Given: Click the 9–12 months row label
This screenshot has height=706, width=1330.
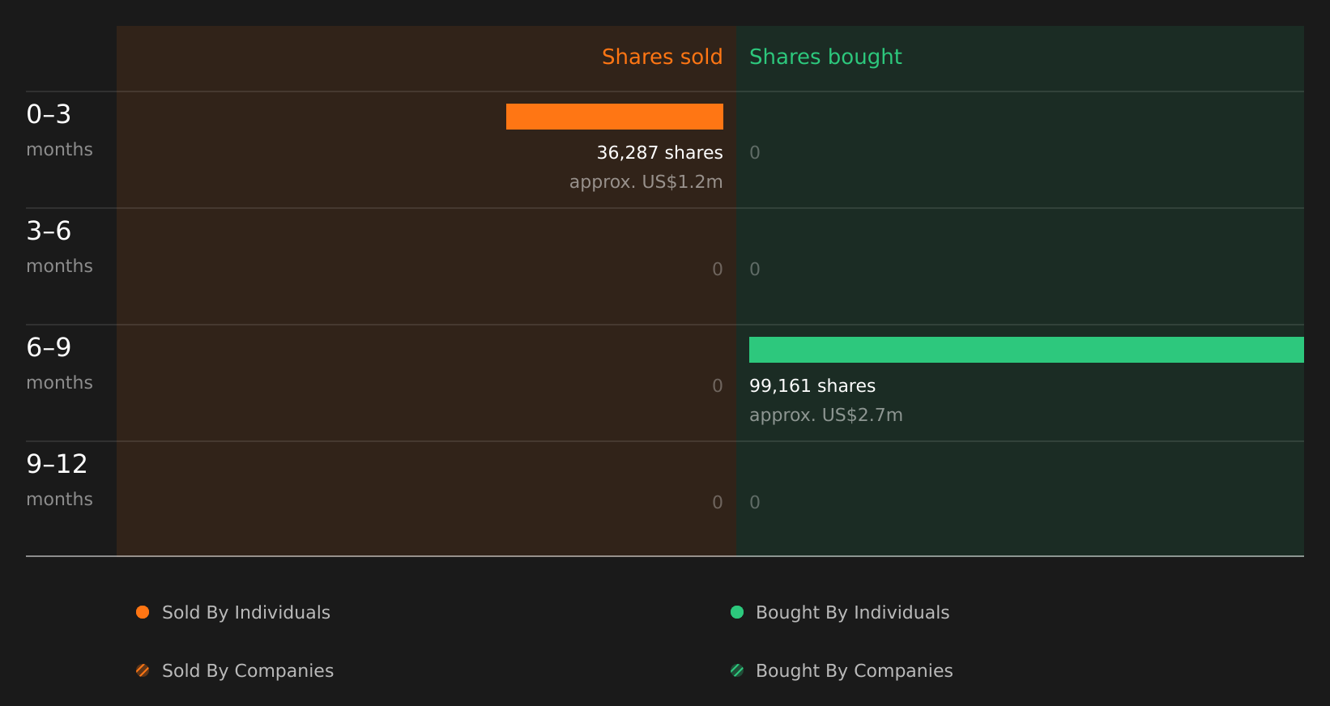Looking at the screenshot, I should click(59, 480).
